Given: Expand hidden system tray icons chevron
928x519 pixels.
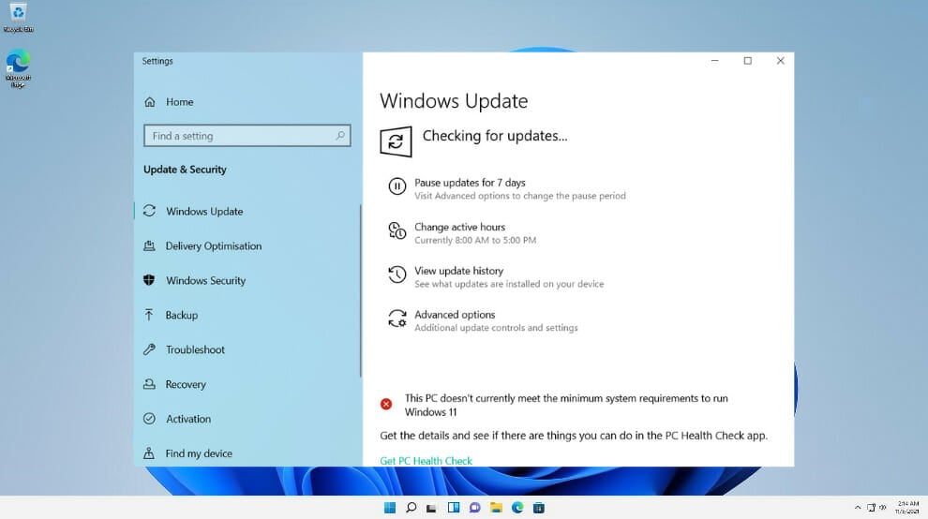Looking at the screenshot, I should tap(858, 508).
